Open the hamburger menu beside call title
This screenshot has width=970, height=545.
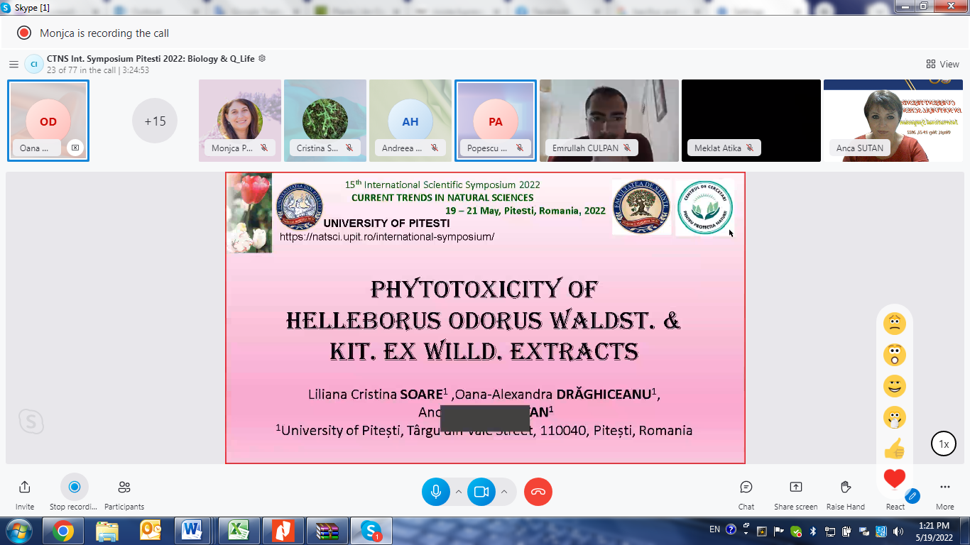[x=13, y=65]
